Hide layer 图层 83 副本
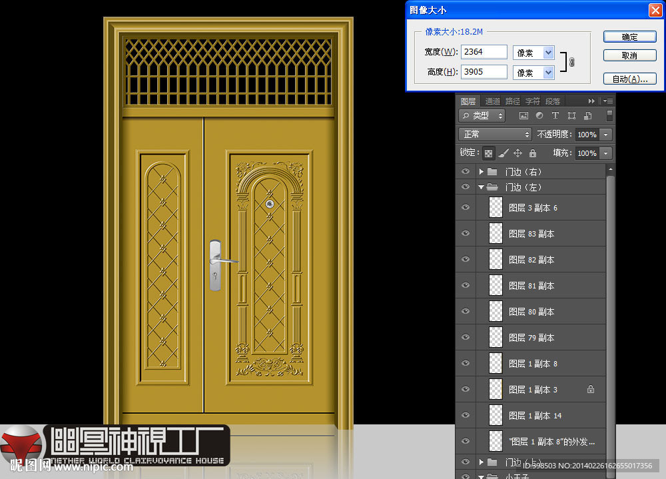Viewport: 666px width, 479px height. tap(466, 233)
